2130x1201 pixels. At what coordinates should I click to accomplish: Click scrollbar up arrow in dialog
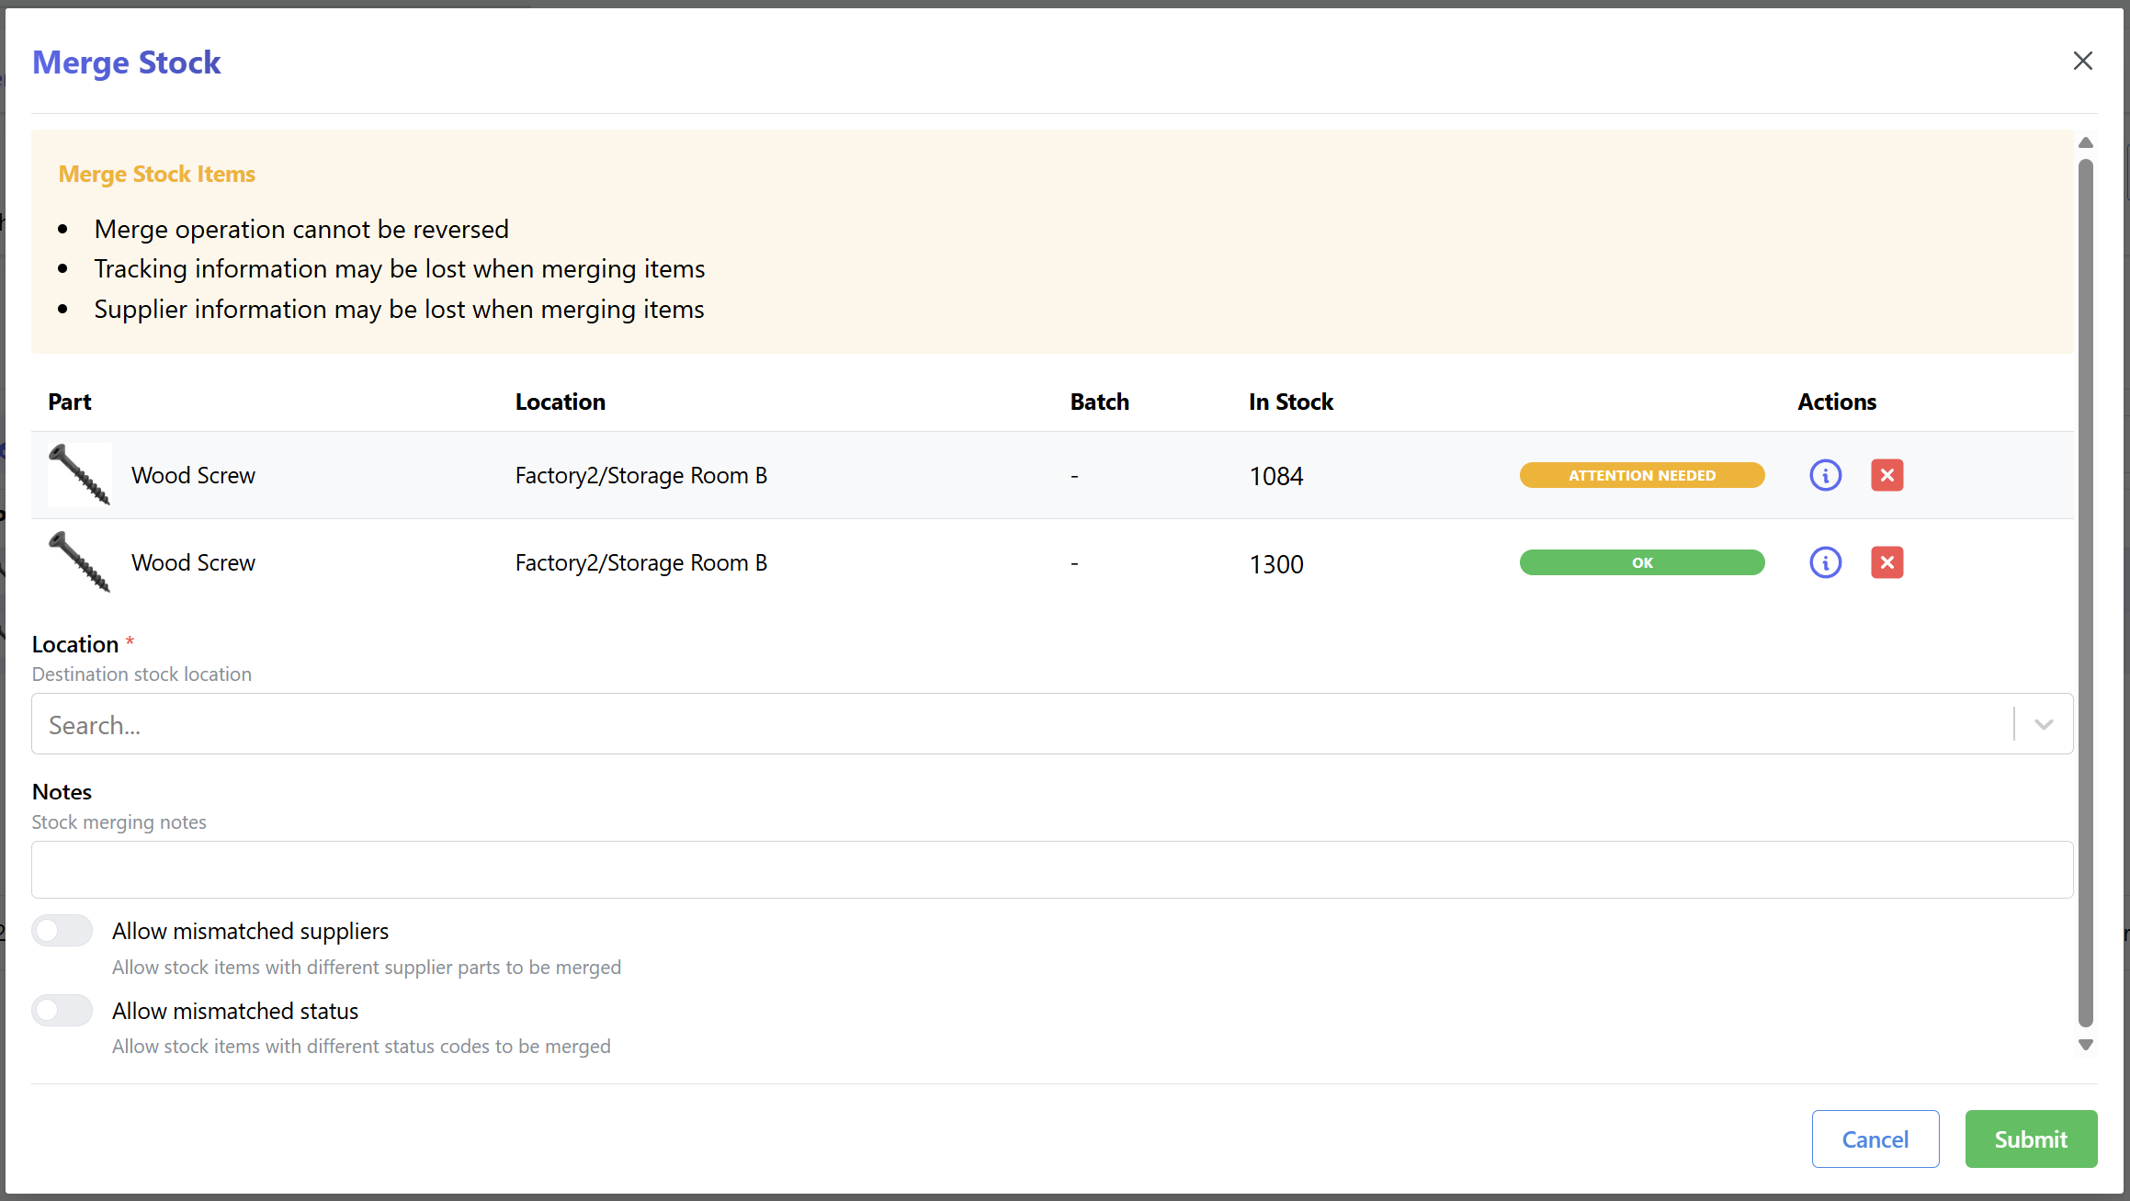(2085, 142)
